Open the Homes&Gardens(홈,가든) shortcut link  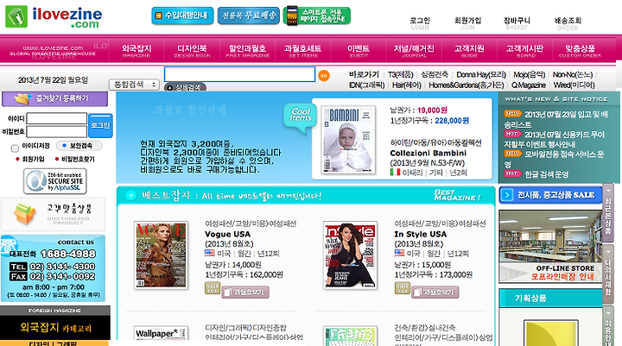466,85
